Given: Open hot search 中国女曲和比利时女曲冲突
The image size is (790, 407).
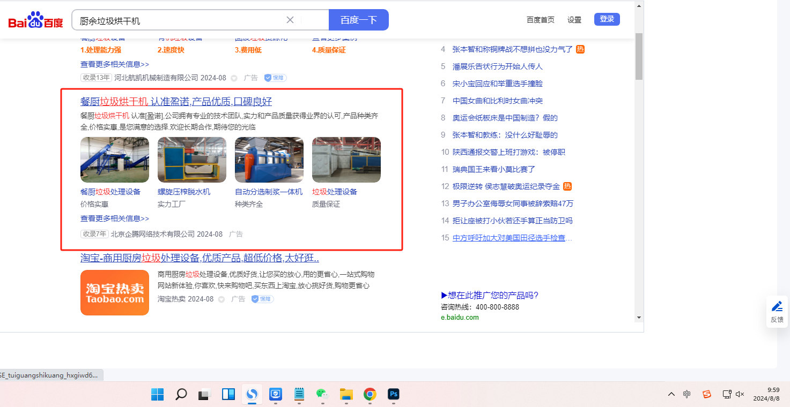Looking at the screenshot, I should pyautogui.click(x=498, y=101).
